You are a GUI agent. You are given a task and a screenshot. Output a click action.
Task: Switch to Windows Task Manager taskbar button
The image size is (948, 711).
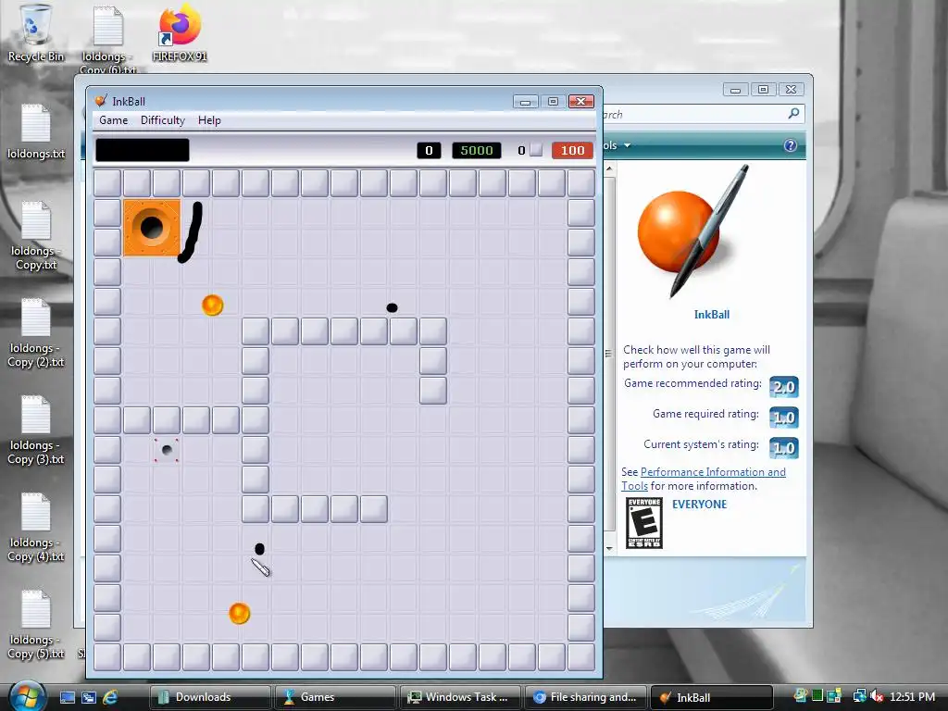(x=461, y=697)
